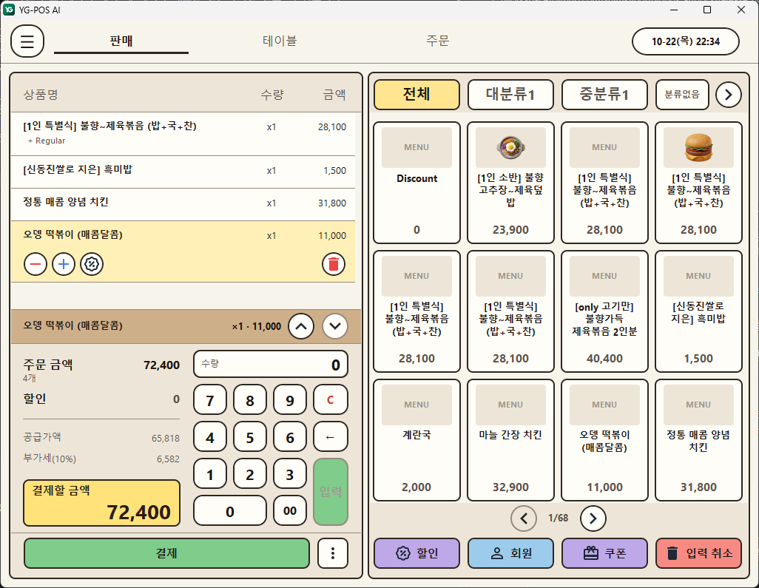
Task: Click page indicator 1/68
Action: coord(558,518)
